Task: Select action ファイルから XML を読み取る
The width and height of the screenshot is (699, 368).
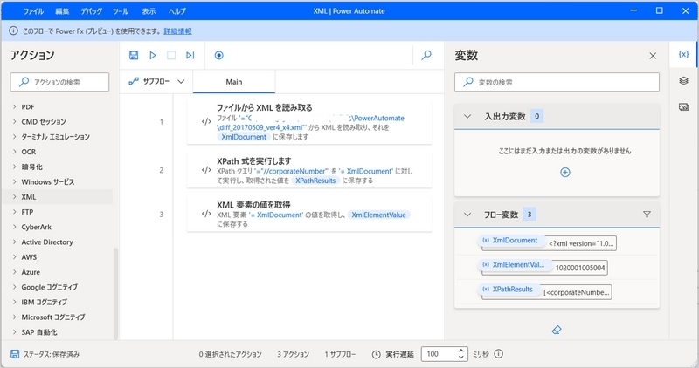Action: [309, 122]
